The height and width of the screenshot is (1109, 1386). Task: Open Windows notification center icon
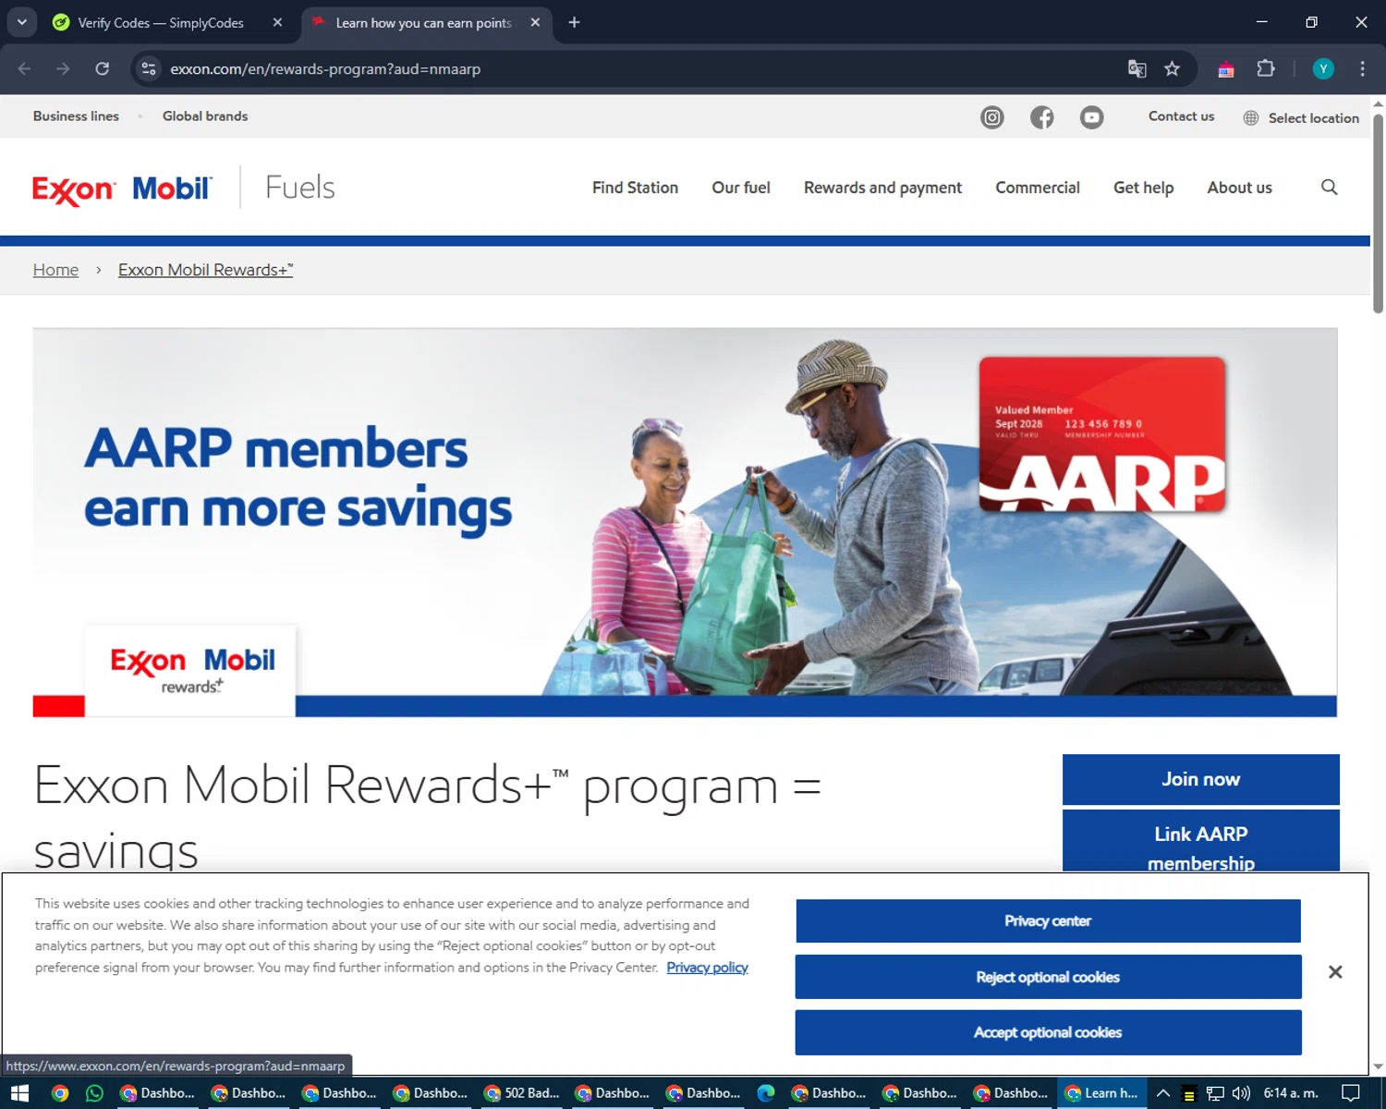click(x=1350, y=1092)
